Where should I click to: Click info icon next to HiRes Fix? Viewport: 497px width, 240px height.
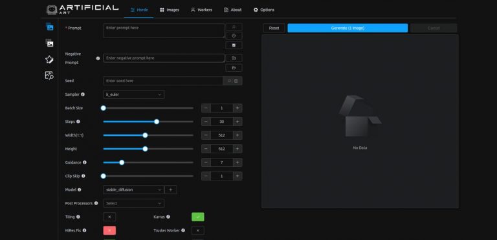(84, 230)
